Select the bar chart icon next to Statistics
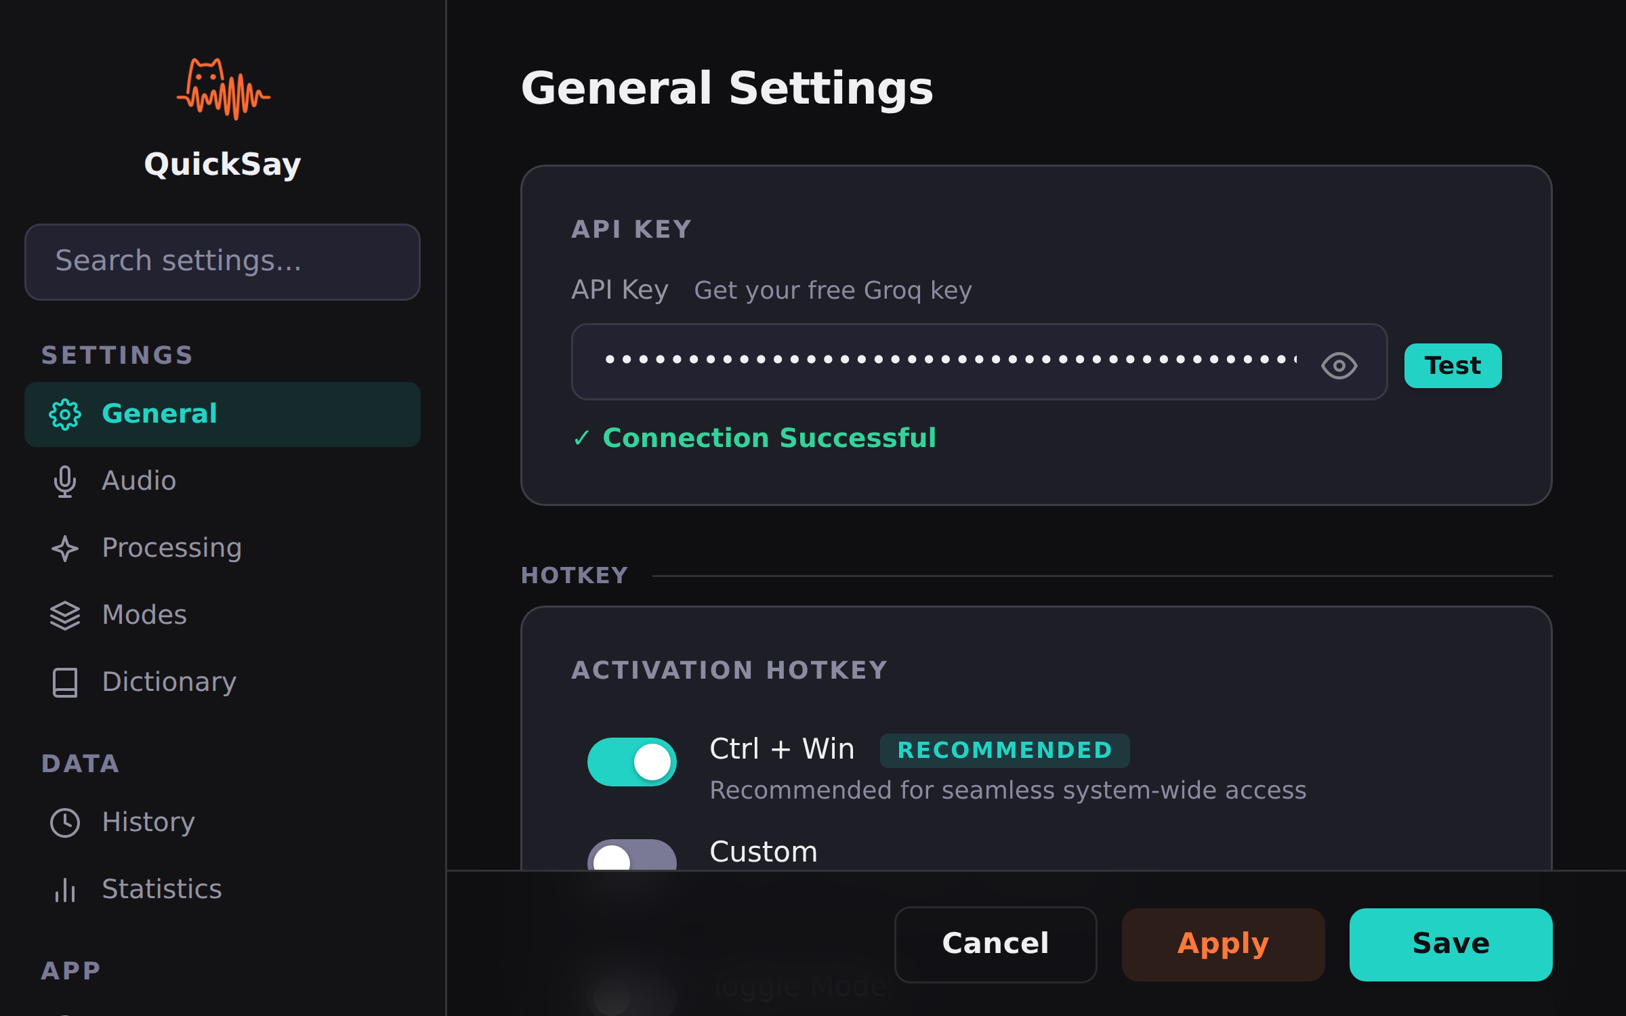1626x1016 pixels. [64, 889]
